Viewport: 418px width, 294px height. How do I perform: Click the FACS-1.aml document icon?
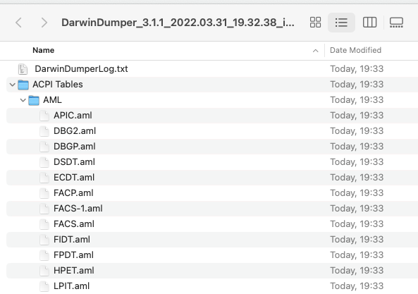point(44,209)
